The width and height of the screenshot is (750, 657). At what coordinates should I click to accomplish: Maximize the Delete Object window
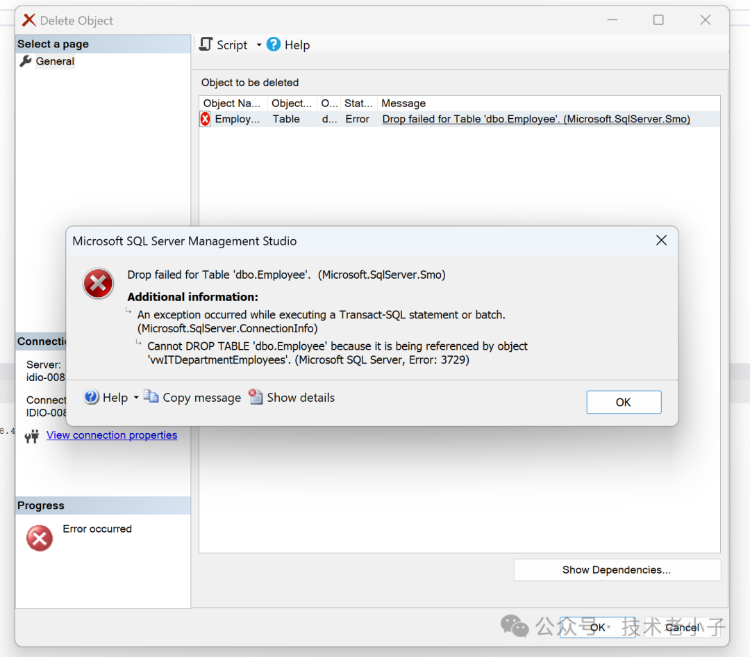(658, 20)
